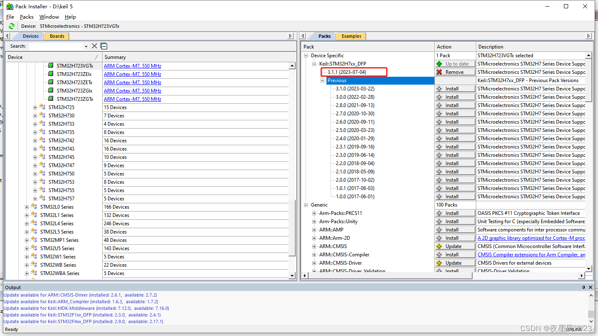
Task: Install the Arm-Packs::Unity pack
Action: click(x=455, y=222)
